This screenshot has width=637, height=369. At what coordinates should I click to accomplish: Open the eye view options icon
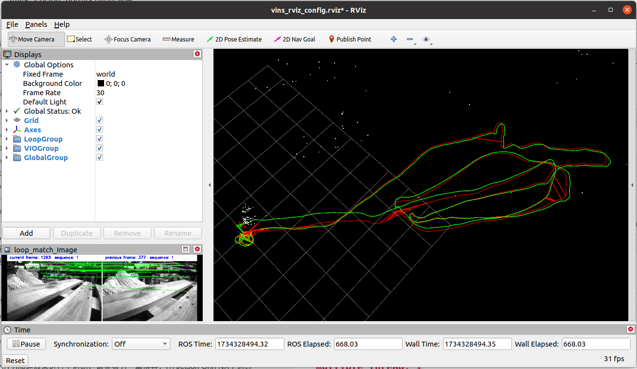pyautogui.click(x=426, y=39)
